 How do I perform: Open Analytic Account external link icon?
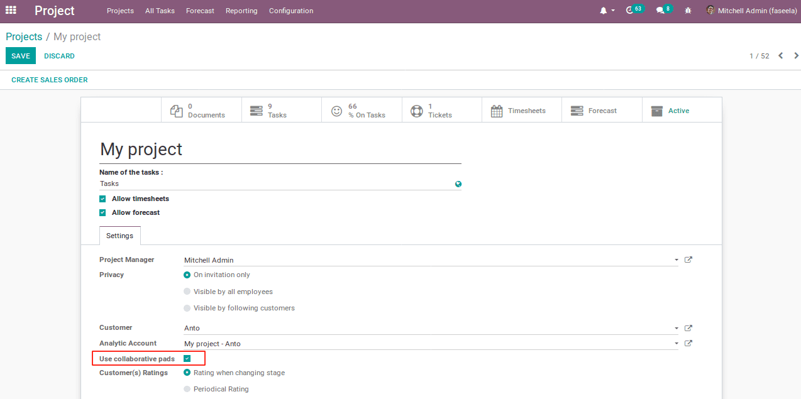click(x=688, y=343)
